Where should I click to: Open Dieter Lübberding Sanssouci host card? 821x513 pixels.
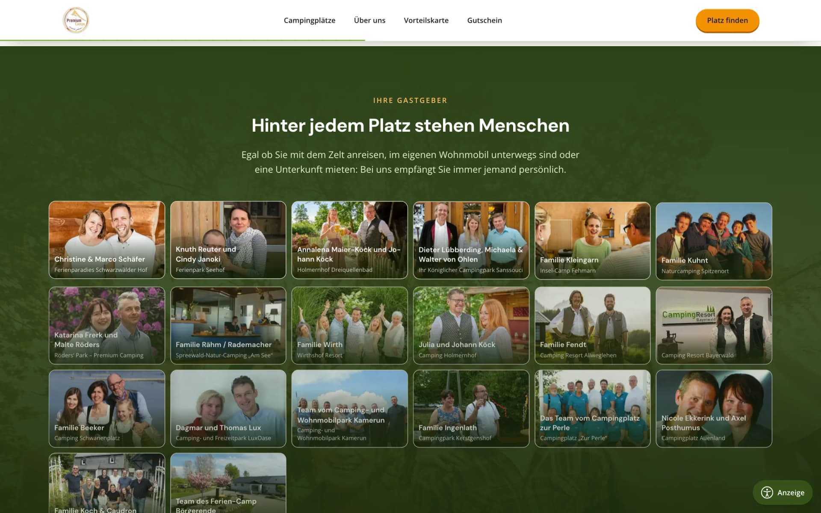coord(471,240)
